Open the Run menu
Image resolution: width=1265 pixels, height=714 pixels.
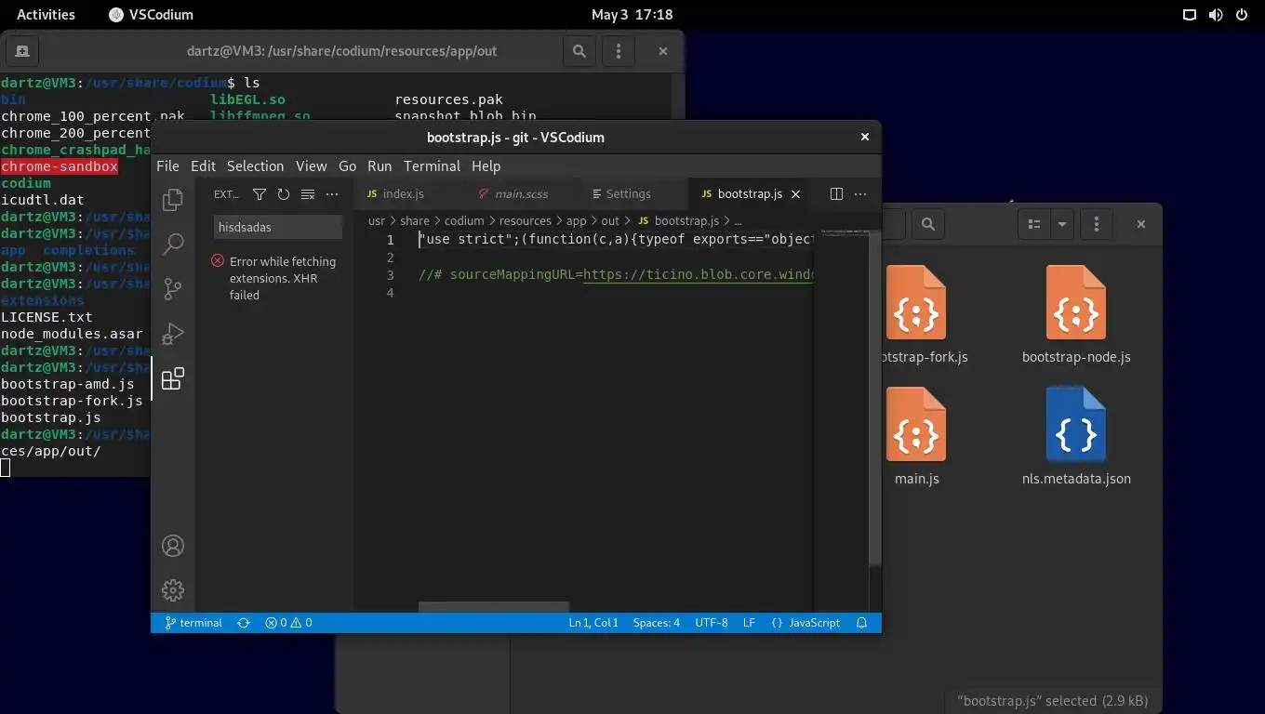pyautogui.click(x=379, y=165)
